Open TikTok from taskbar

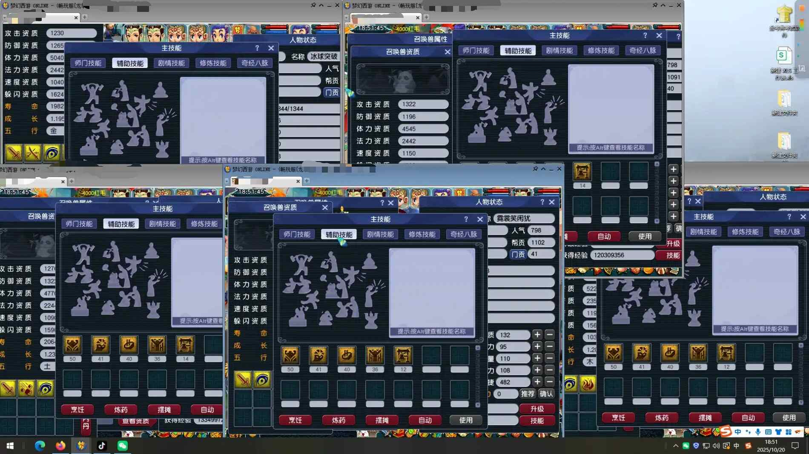(x=102, y=445)
